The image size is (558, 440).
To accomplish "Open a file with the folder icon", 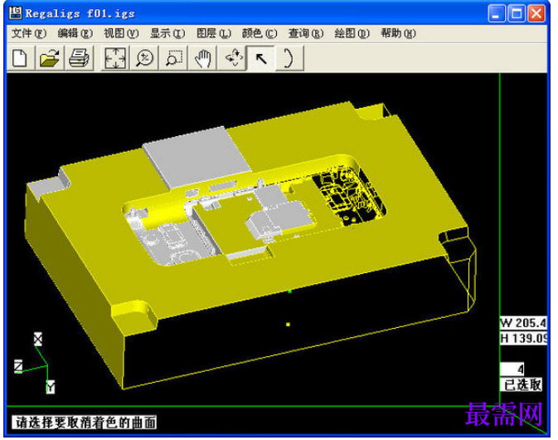I will (x=50, y=58).
